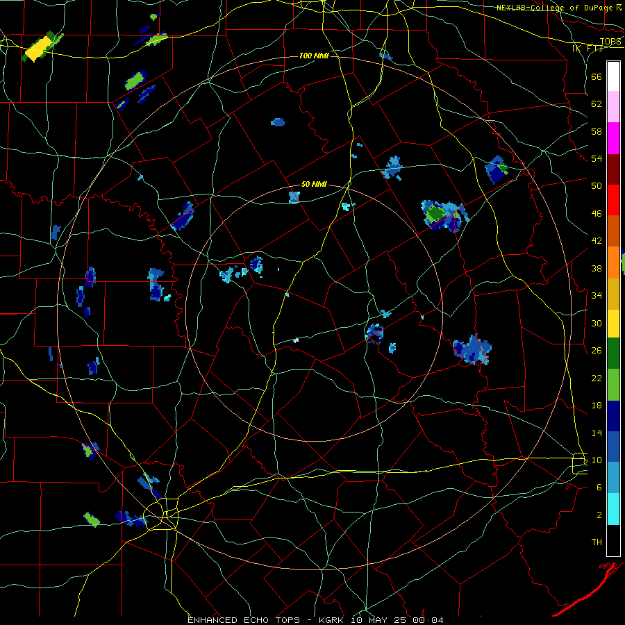Screen dimensions: 625x625
Task: Click the dark red legend swatch near 54
Action: [613, 169]
